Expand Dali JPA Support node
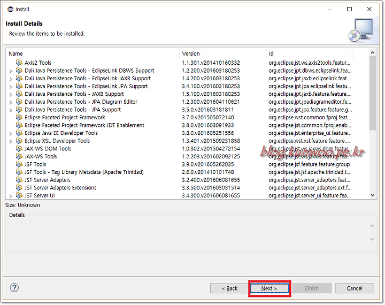Screen dimensions: 385x305 pos(11,110)
